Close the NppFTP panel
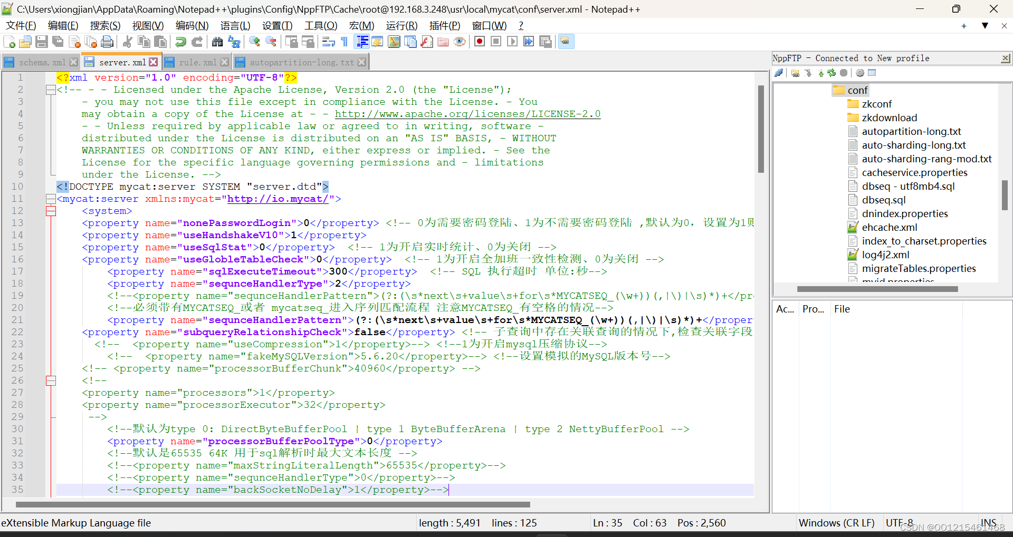The height and width of the screenshot is (537, 1013). (x=1006, y=58)
